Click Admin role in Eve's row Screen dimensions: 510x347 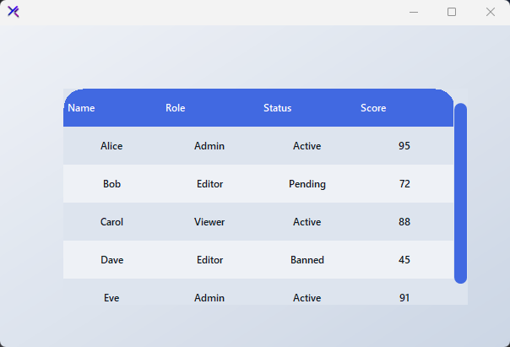pos(209,292)
